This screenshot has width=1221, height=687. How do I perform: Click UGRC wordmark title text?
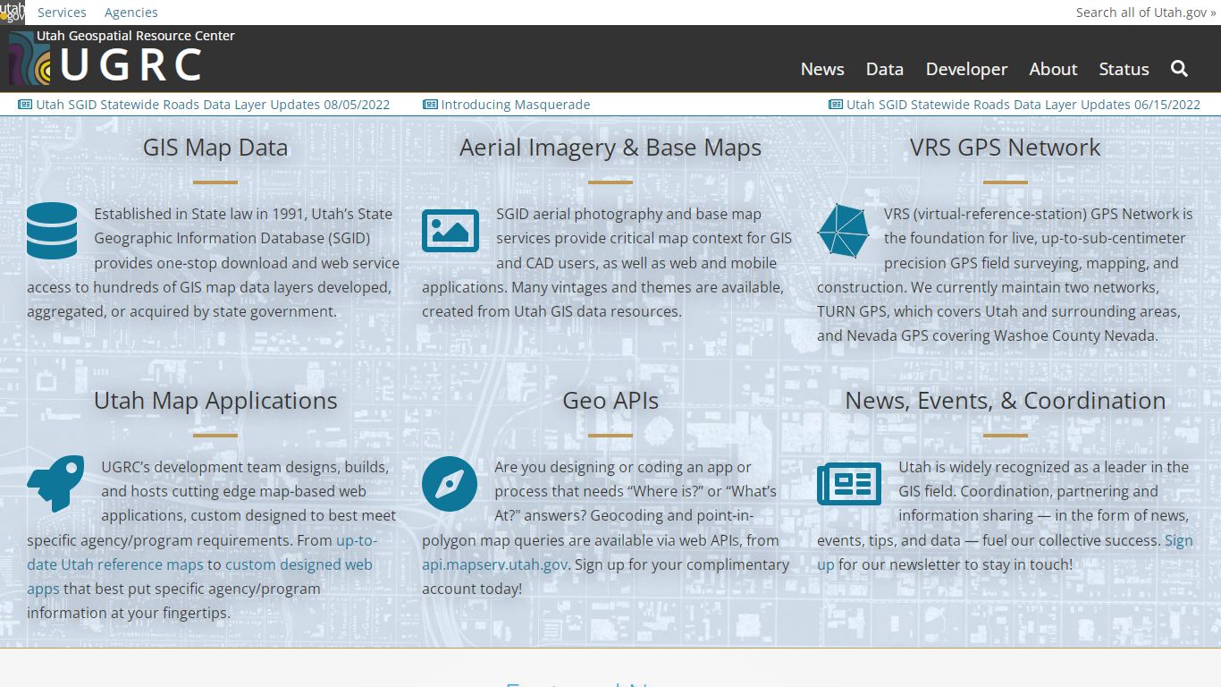tap(131, 65)
